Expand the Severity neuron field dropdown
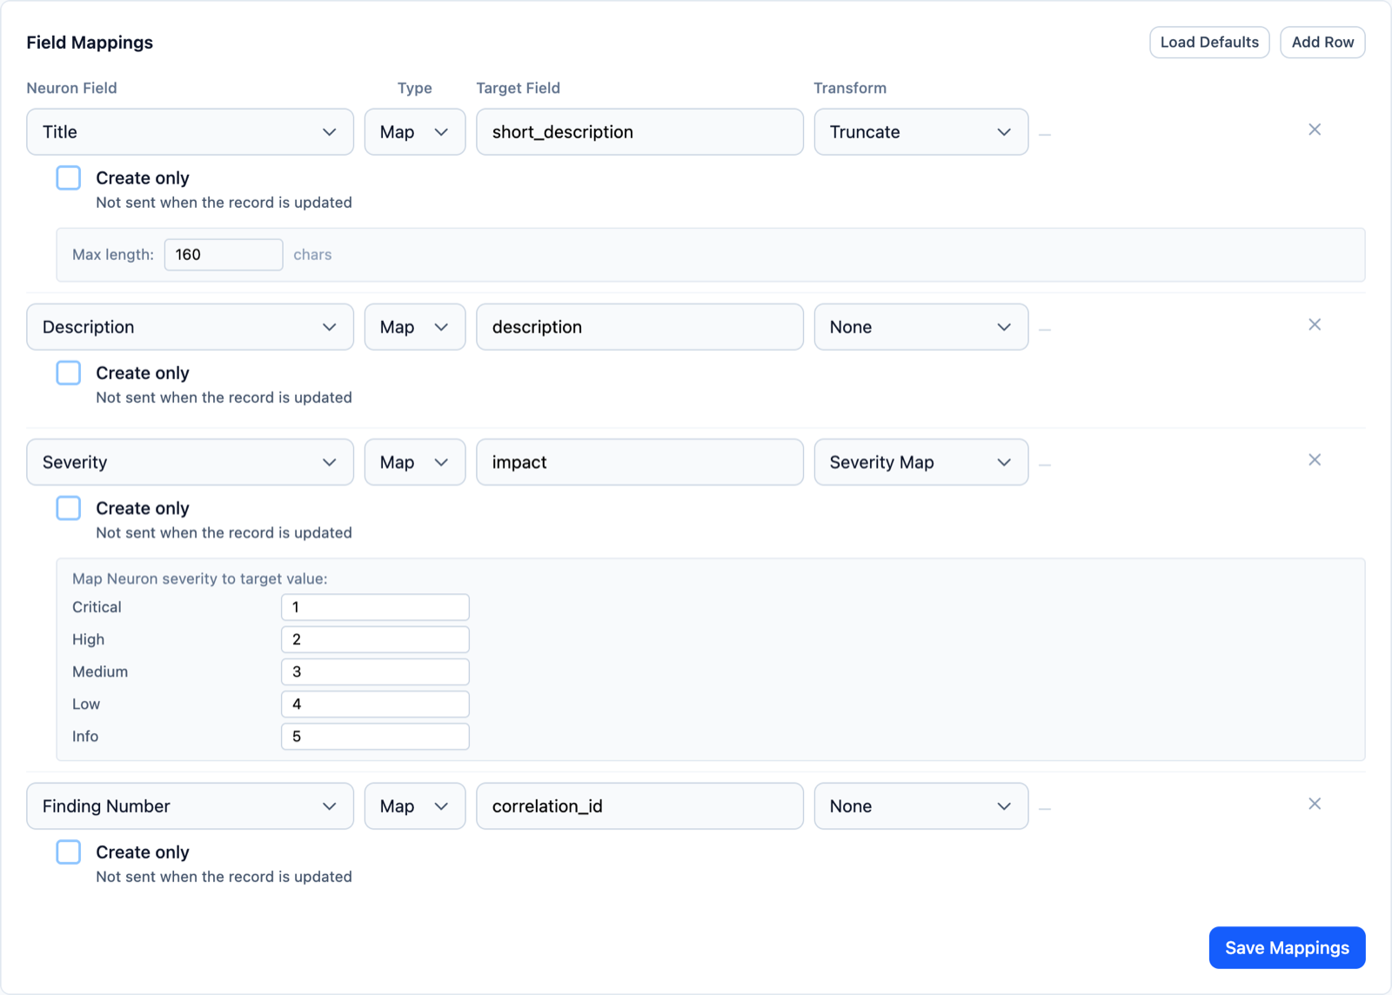Screen dimensions: 1392x995 coord(191,462)
